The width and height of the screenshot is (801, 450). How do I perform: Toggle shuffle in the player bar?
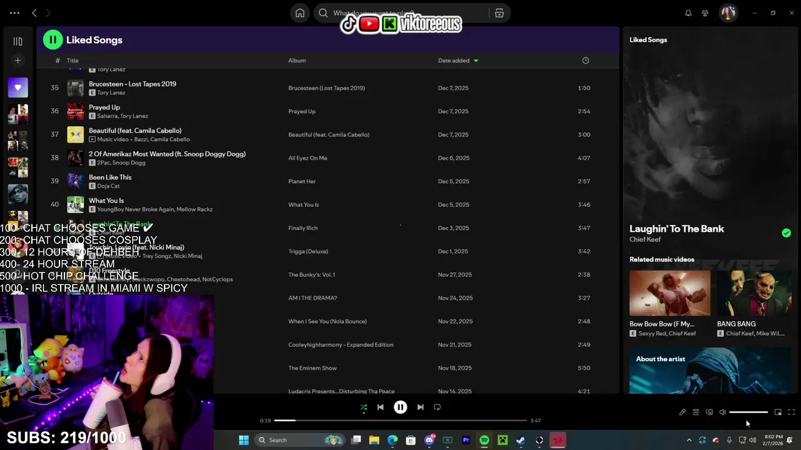pyautogui.click(x=364, y=407)
